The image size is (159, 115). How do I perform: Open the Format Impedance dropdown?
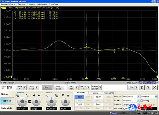tap(138, 101)
